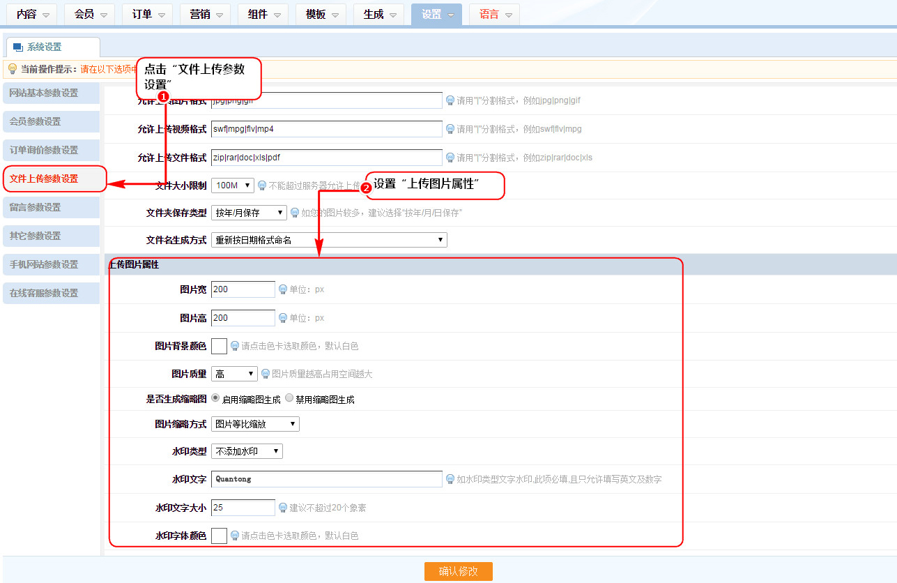Select 启用缩略图生成 radio button
Image resolution: width=897 pixels, height=583 pixels.
click(x=215, y=398)
